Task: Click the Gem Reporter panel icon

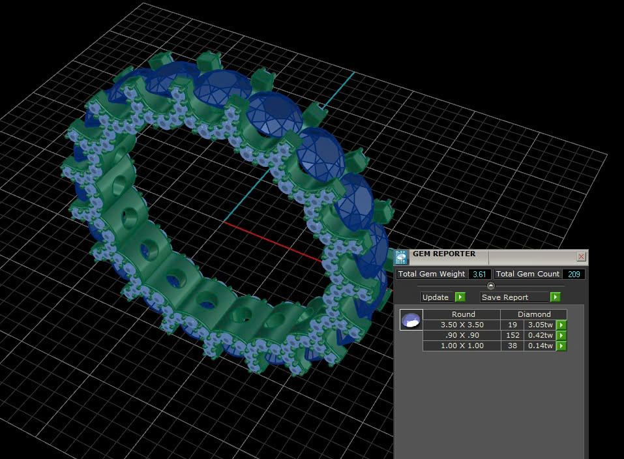Action: tap(402, 256)
